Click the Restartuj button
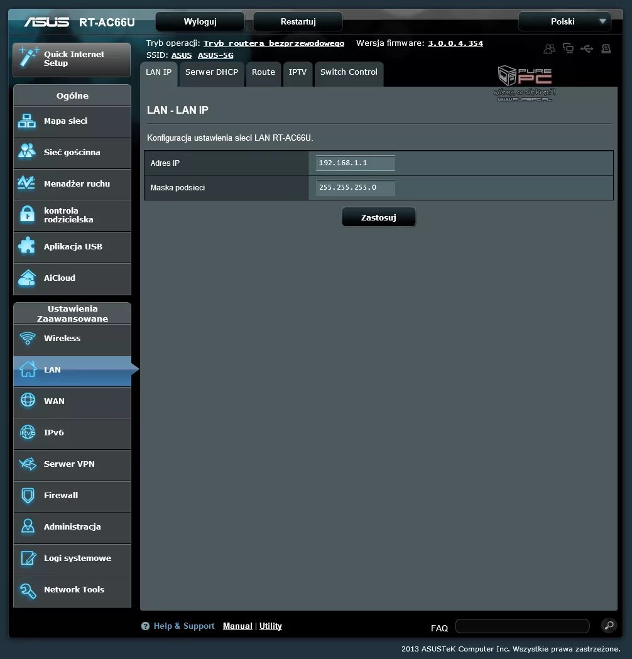 click(298, 21)
